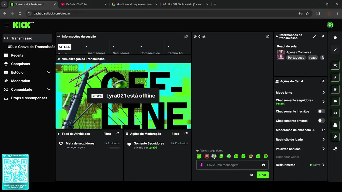The width and height of the screenshot is (342, 192).
Task: Click the three-dots cluster sidebar icon
Action: click(335, 149)
